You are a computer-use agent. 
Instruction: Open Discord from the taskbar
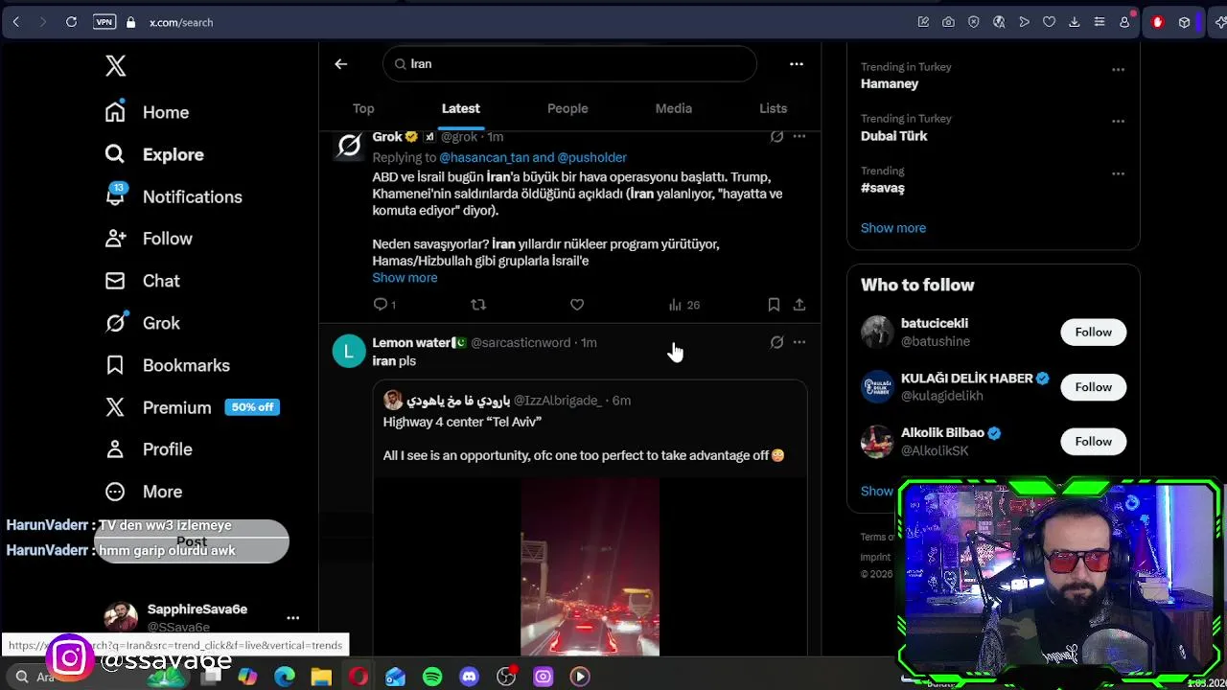coord(469,677)
